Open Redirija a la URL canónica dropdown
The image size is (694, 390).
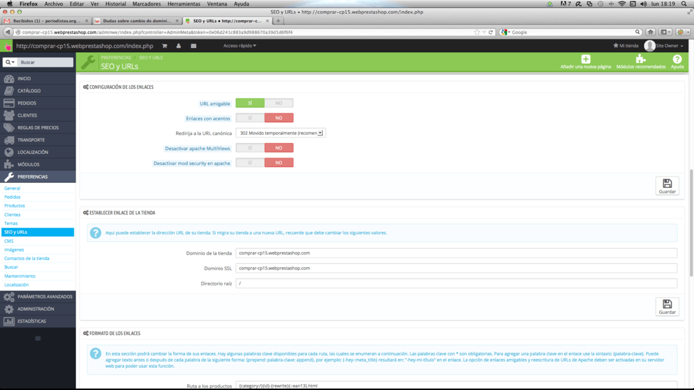281,133
